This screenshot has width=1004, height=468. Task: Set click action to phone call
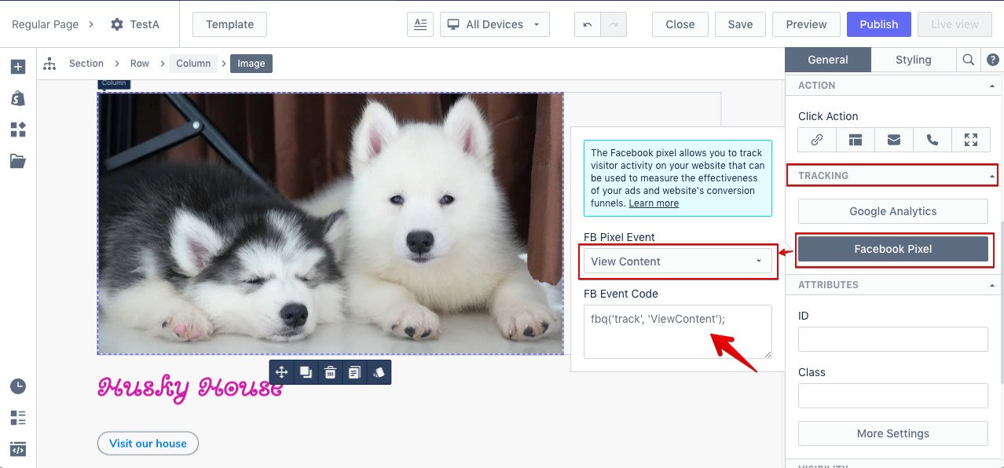click(933, 140)
